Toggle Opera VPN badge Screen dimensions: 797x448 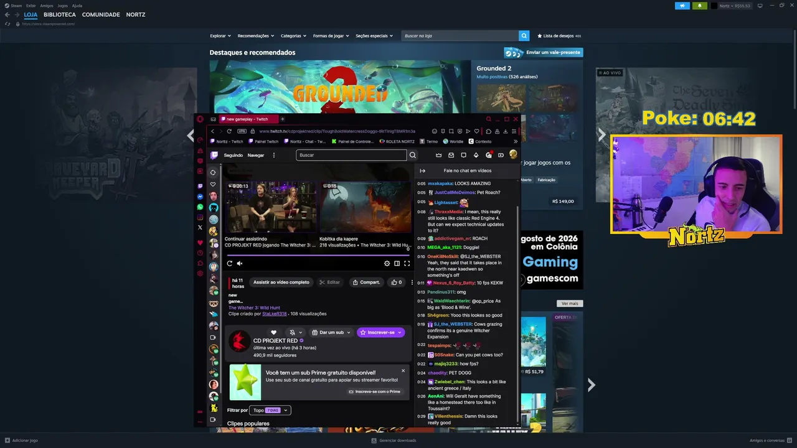click(242, 131)
